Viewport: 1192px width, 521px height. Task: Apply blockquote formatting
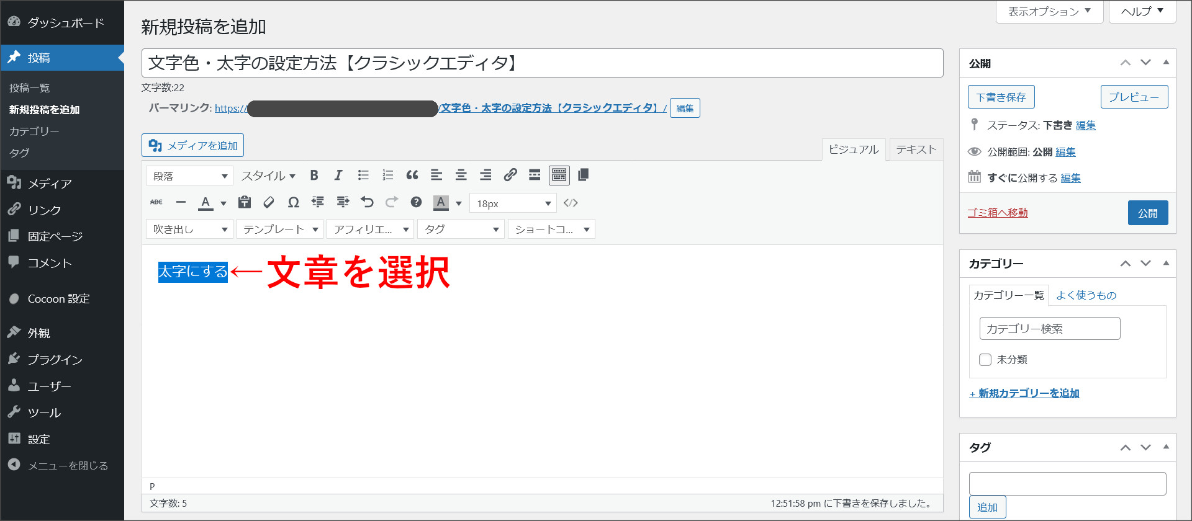pos(412,176)
